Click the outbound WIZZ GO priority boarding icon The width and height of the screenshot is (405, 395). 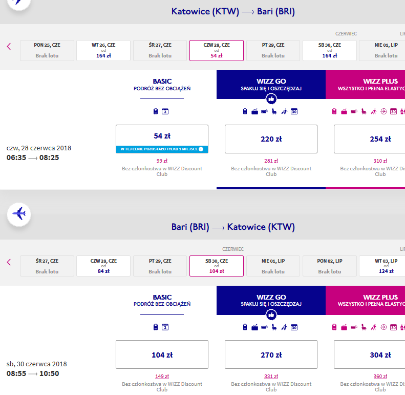[284, 111]
